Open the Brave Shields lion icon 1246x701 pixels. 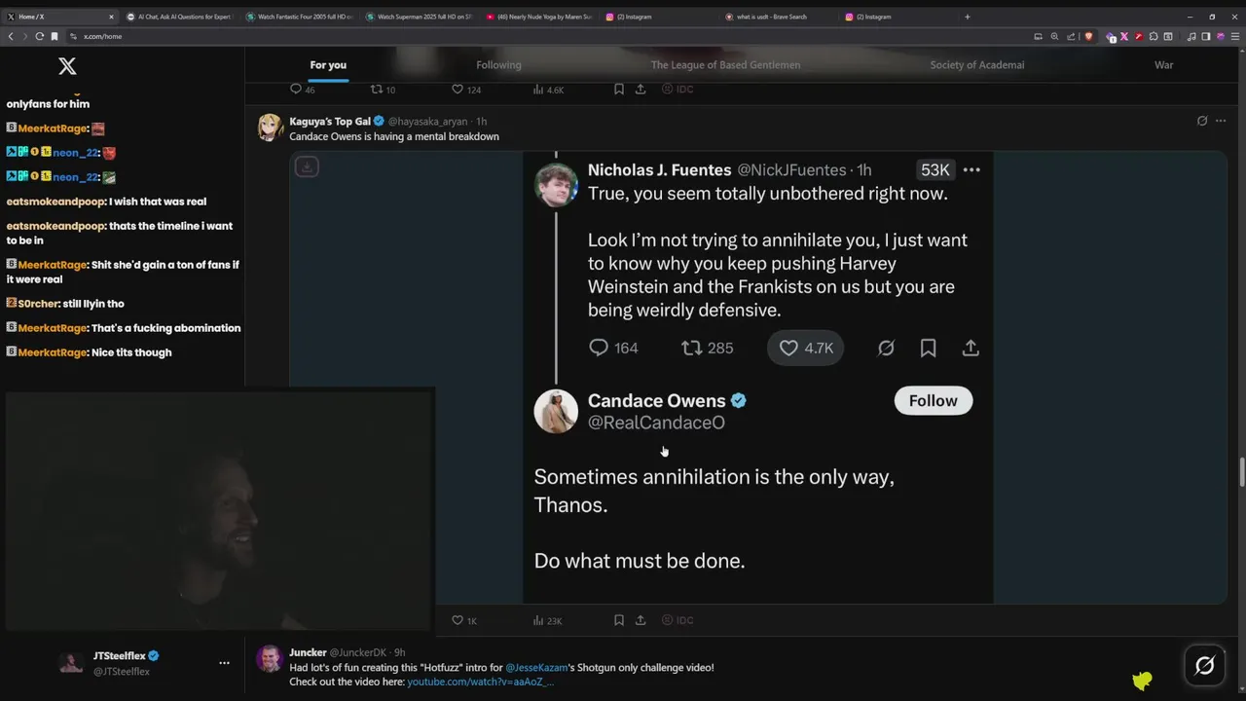(1088, 36)
